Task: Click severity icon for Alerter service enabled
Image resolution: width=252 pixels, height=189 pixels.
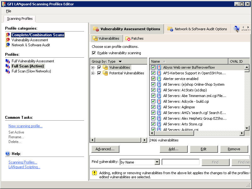Action: pos(159,78)
